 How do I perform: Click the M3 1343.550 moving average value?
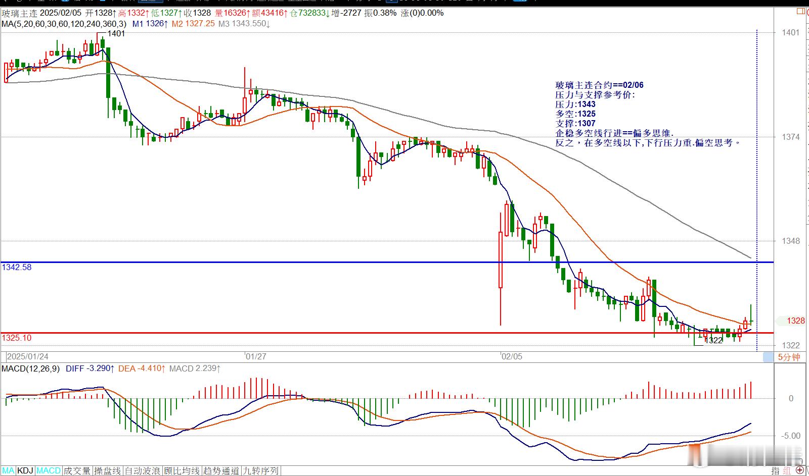click(244, 24)
